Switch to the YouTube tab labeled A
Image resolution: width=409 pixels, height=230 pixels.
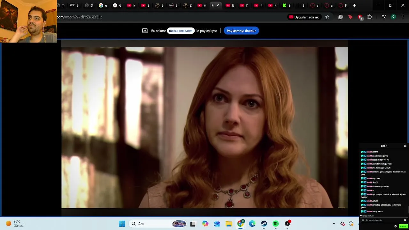[202, 5]
